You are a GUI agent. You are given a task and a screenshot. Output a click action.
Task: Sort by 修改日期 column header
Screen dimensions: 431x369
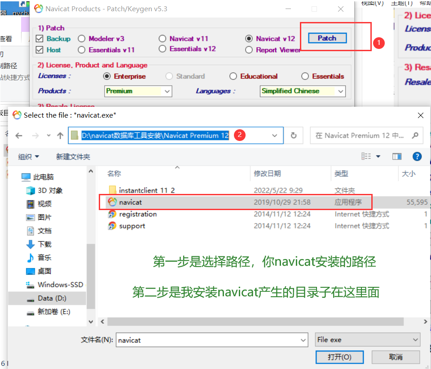point(267,174)
